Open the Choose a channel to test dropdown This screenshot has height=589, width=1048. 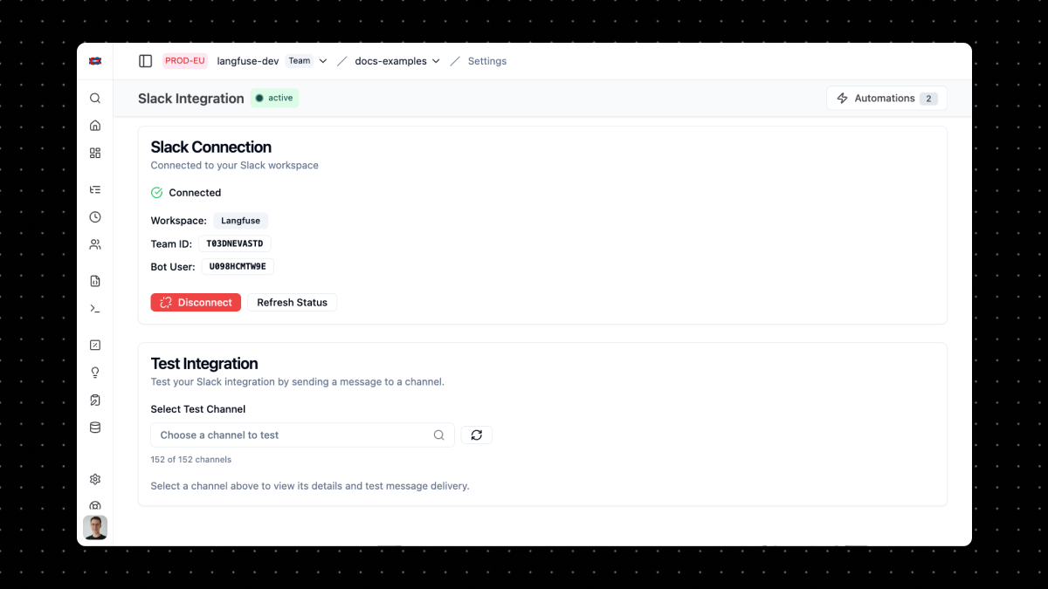[302, 435]
